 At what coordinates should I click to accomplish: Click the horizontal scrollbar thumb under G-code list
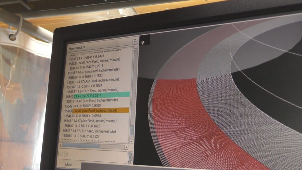click(81, 145)
